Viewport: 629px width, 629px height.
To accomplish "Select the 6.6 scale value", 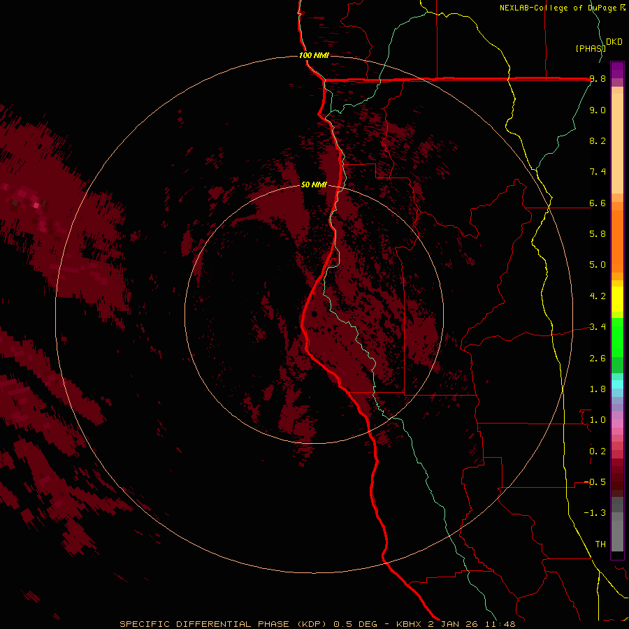I will (598, 203).
